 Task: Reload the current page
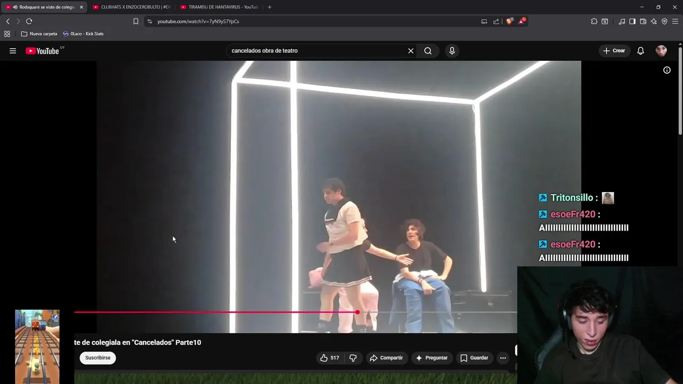[29, 21]
